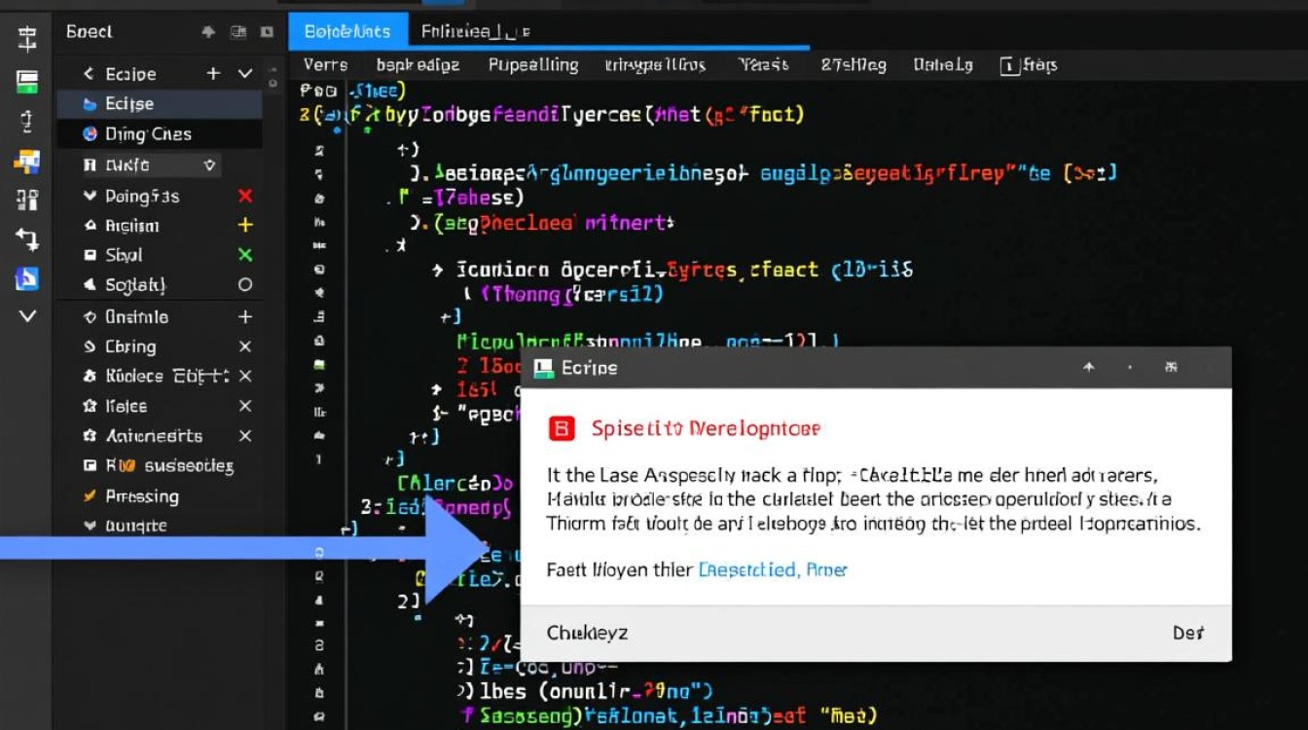
Task: Click the blue hyperlink in the dialog
Action: tap(773, 570)
